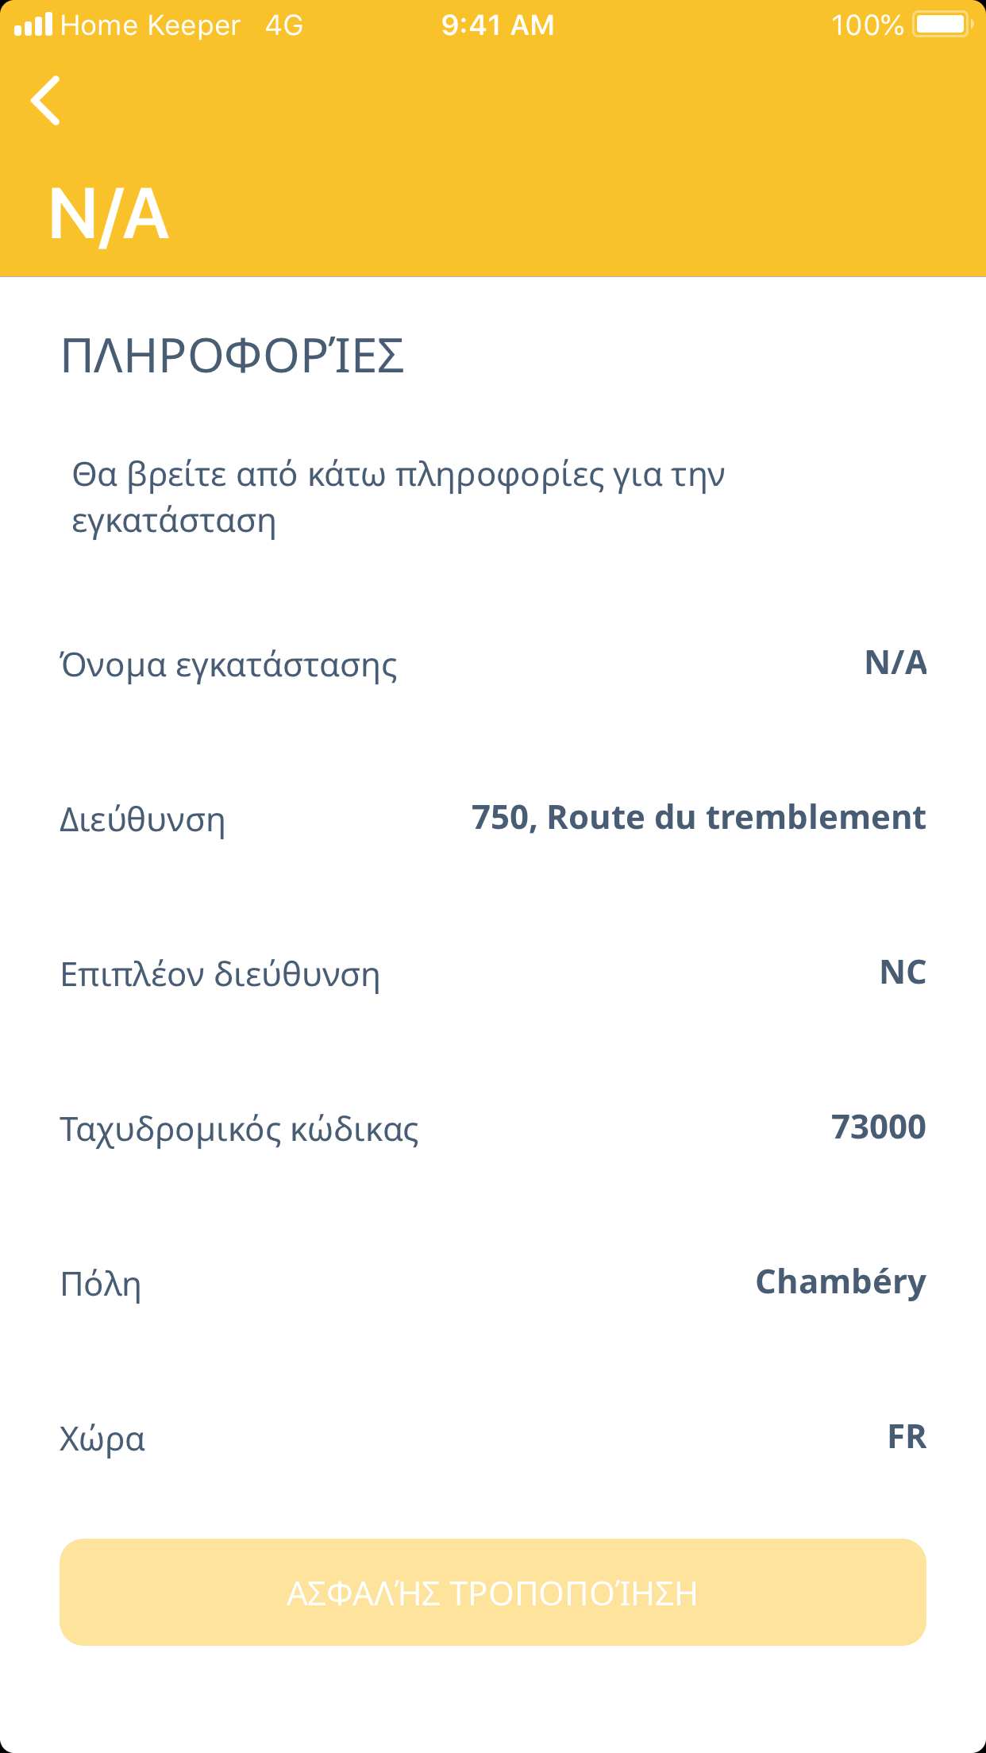Select the ΠΛΗΡΟΦΟΡΊΕΣ section heading
This screenshot has height=1753, width=986.
pyautogui.click(x=233, y=356)
